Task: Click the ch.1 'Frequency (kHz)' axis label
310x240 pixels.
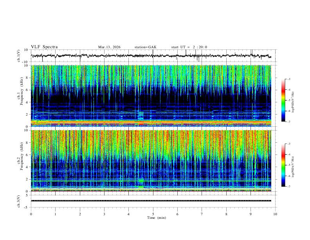Action: click(22, 91)
